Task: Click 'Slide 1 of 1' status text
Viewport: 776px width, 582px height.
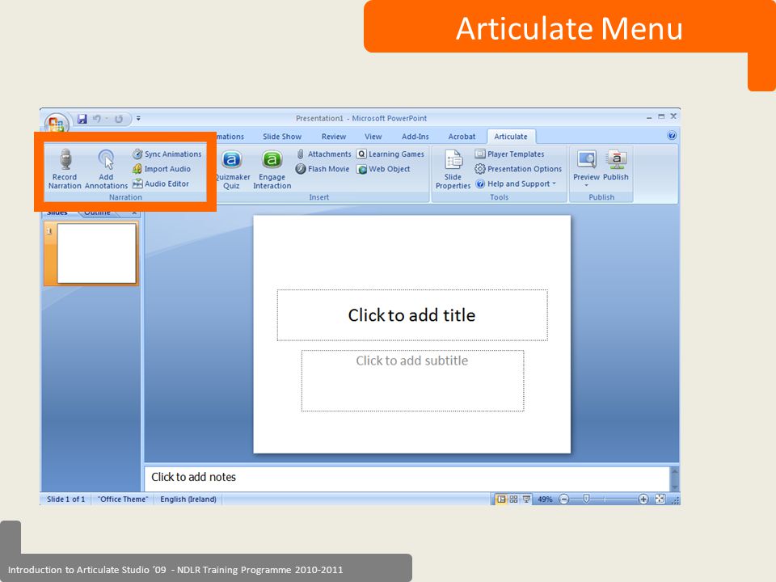Action: pyautogui.click(x=65, y=500)
